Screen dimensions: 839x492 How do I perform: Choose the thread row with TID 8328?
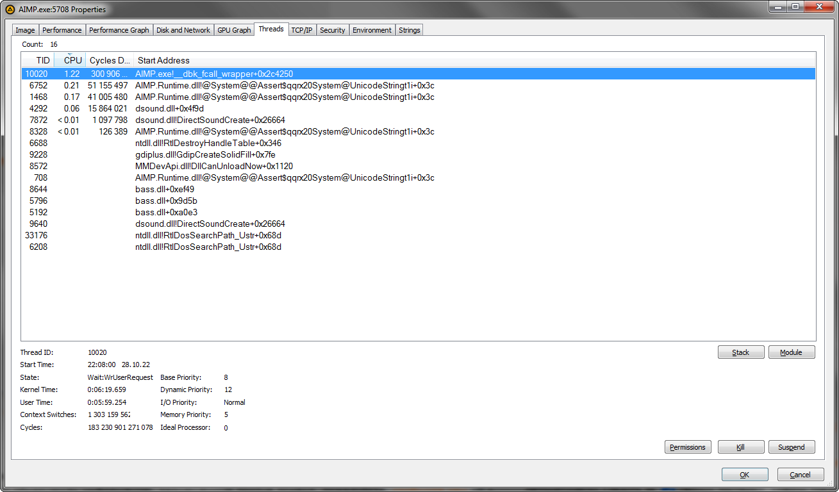click(418, 131)
